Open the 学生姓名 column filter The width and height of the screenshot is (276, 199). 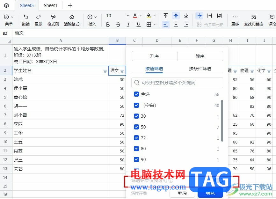click(105, 71)
